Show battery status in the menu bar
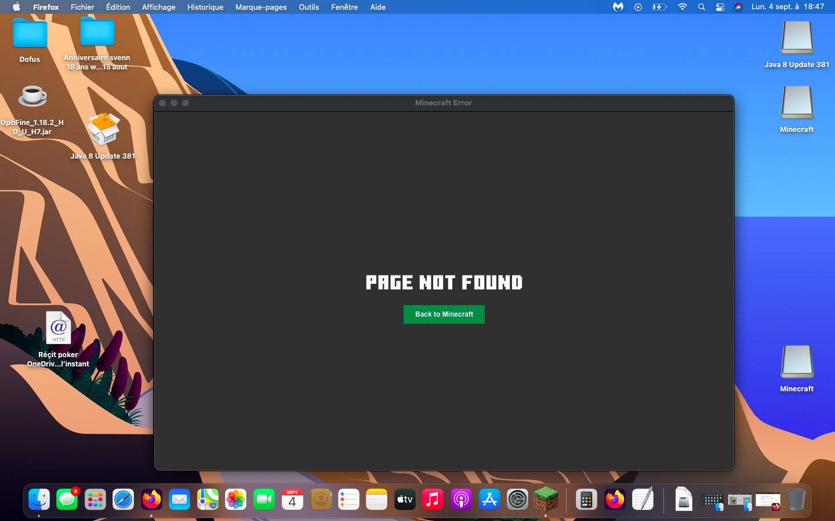 [x=659, y=7]
